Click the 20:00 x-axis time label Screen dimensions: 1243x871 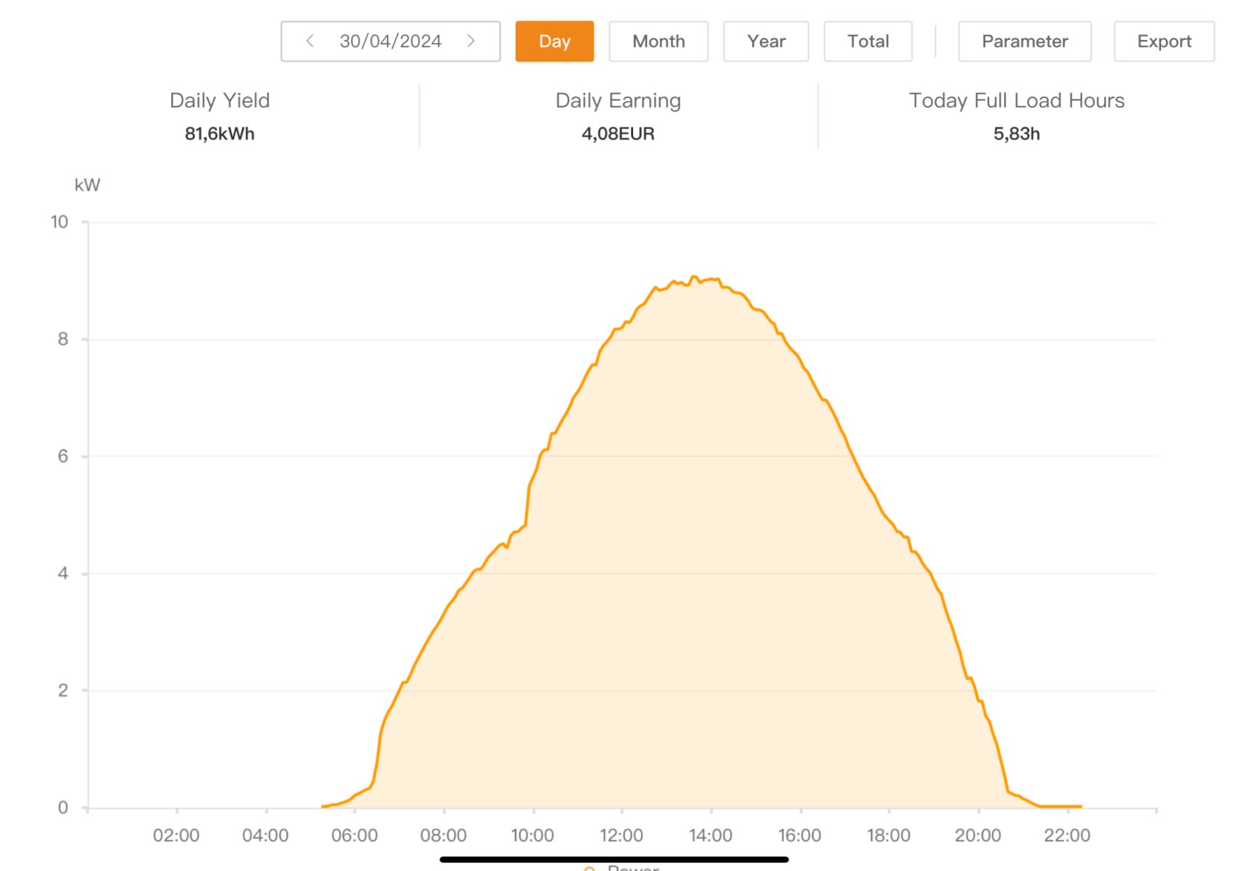(x=977, y=835)
